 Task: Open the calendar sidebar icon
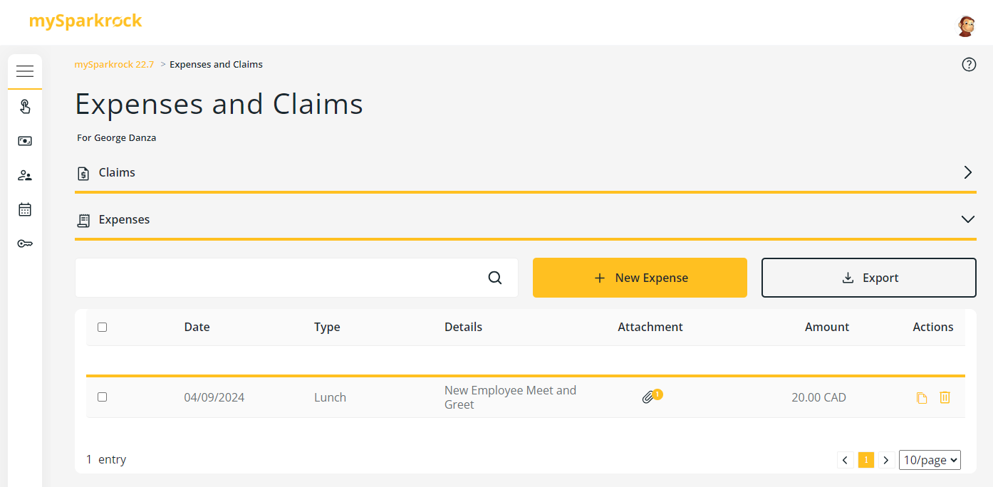pos(25,209)
